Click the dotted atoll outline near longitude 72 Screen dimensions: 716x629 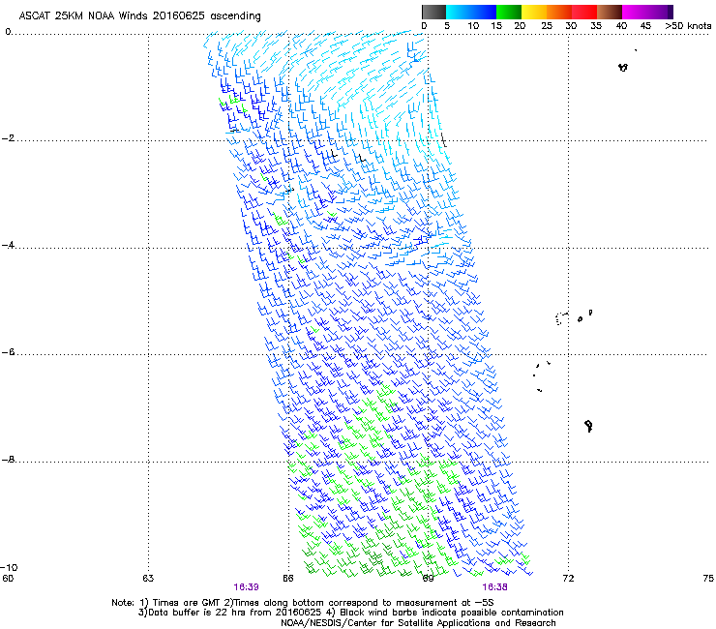pyautogui.click(x=560, y=318)
